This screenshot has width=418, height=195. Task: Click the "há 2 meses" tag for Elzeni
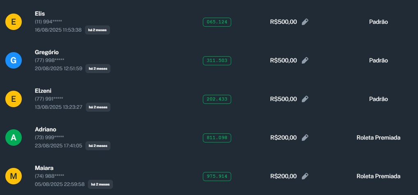(x=98, y=107)
